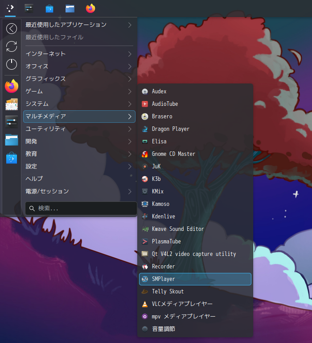Click the K3b disc burner icon

tap(145, 179)
